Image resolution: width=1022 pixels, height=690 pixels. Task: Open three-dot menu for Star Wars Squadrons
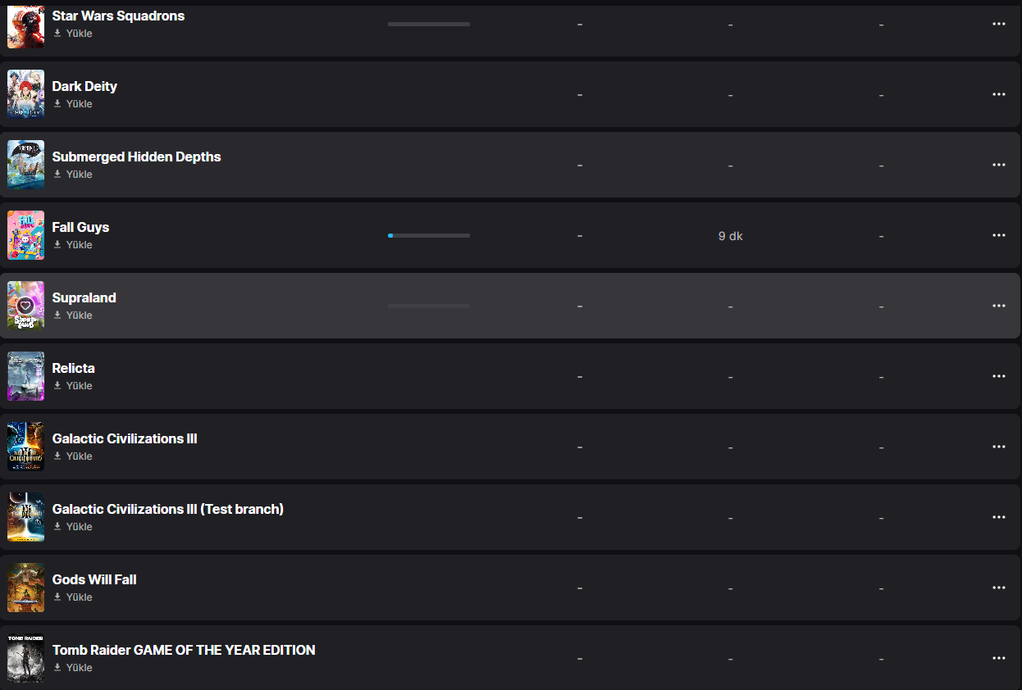[998, 24]
